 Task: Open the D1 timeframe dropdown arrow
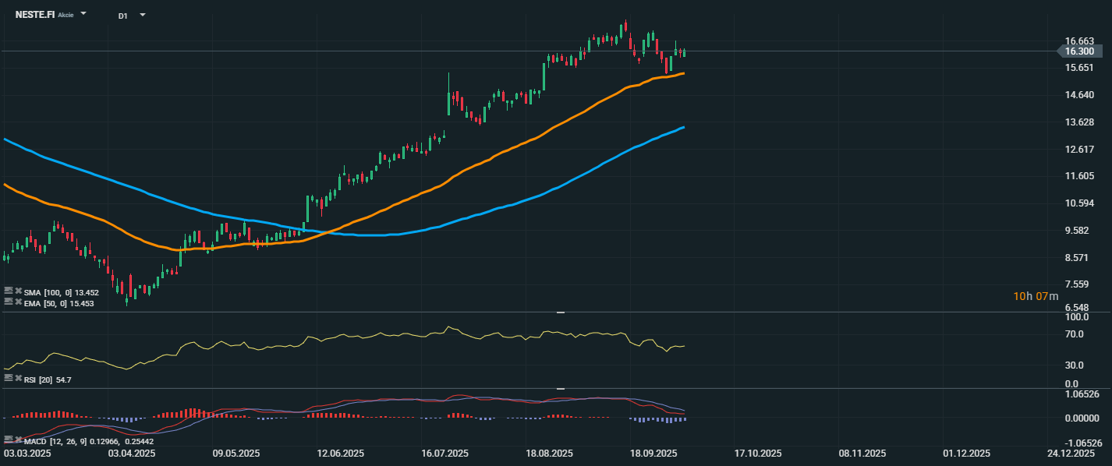point(142,15)
